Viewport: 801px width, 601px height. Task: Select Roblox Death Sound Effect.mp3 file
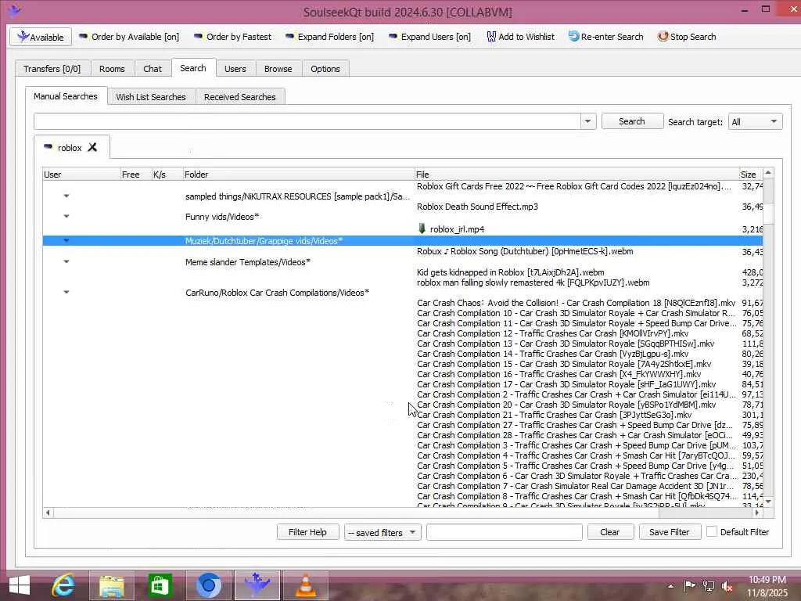click(x=477, y=207)
